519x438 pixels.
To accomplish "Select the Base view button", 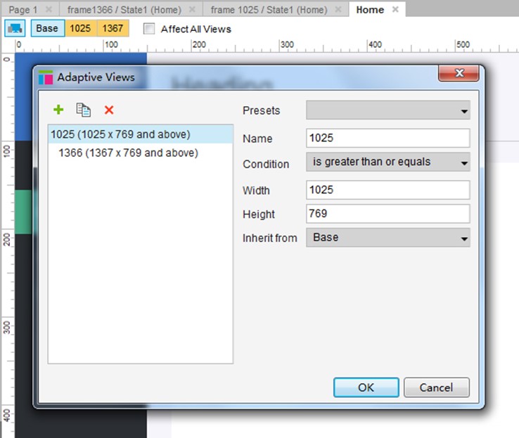I will coord(47,28).
